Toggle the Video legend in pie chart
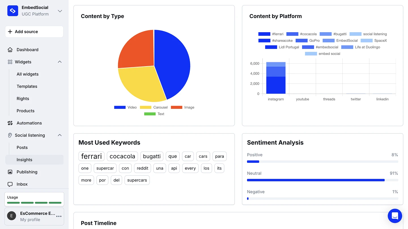The width and height of the screenshot is (408, 229). coord(126,107)
